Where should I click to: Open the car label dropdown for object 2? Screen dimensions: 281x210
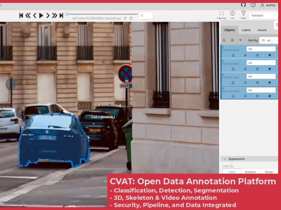[261, 63]
